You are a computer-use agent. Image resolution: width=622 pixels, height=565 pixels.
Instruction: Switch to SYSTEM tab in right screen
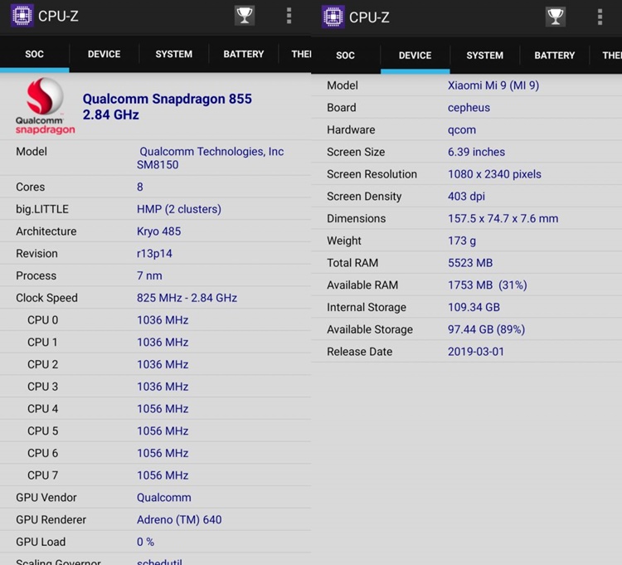click(485, 55)
